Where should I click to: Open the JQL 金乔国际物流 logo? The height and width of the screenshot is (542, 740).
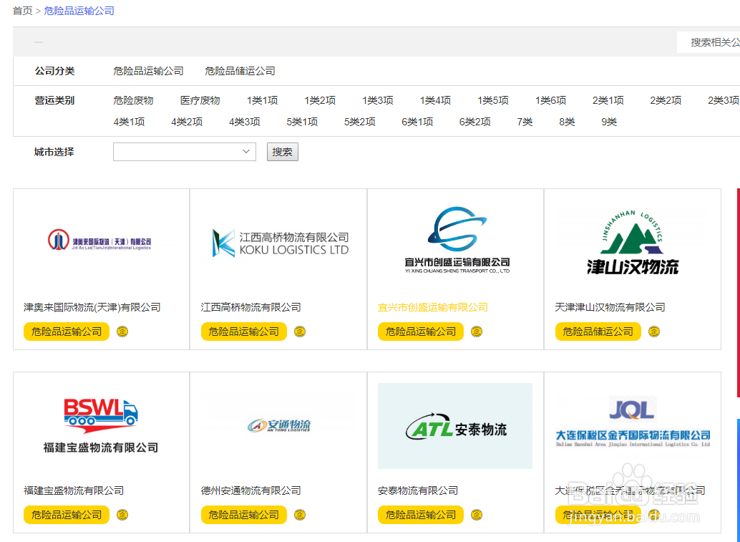click(633, 422)
